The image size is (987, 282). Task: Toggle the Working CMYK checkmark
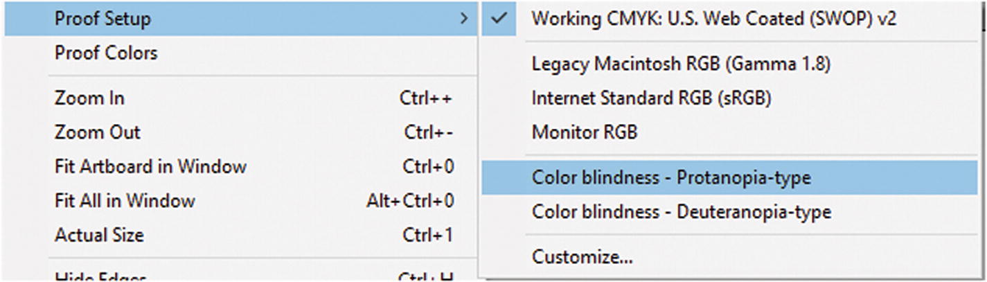[x=499, y=19]
